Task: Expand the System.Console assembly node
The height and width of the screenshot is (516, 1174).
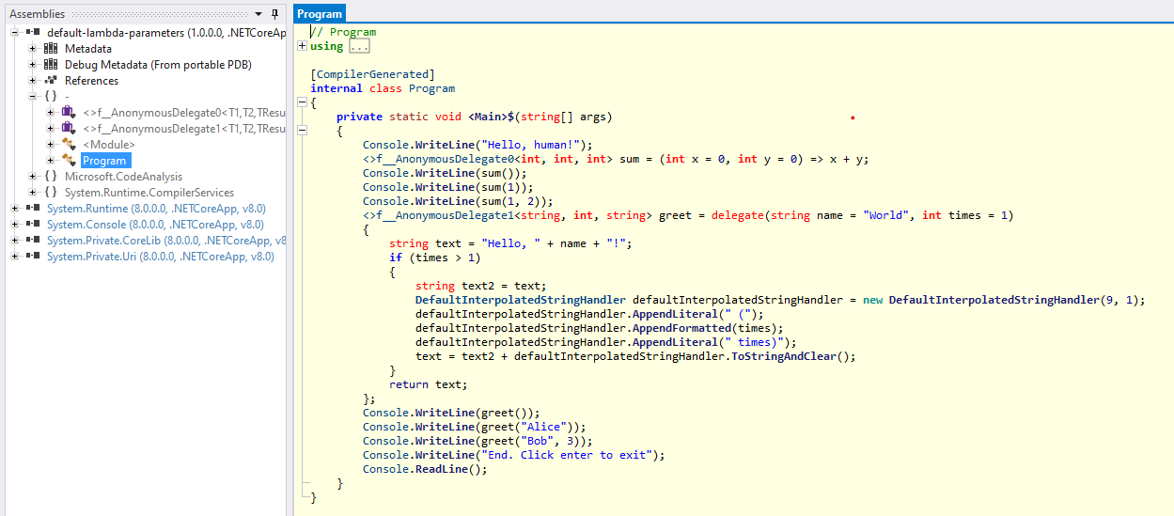Action: pyautogui.click(x=15, y=225)
